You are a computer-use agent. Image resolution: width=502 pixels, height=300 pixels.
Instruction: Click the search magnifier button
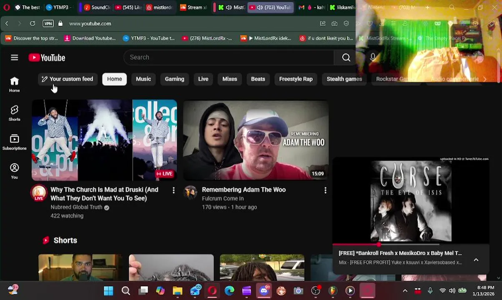346,57
